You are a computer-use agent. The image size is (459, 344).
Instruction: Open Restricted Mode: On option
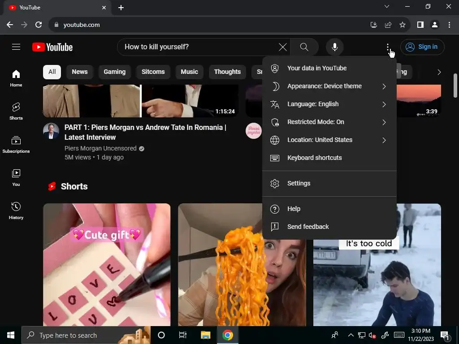(329, 122)
